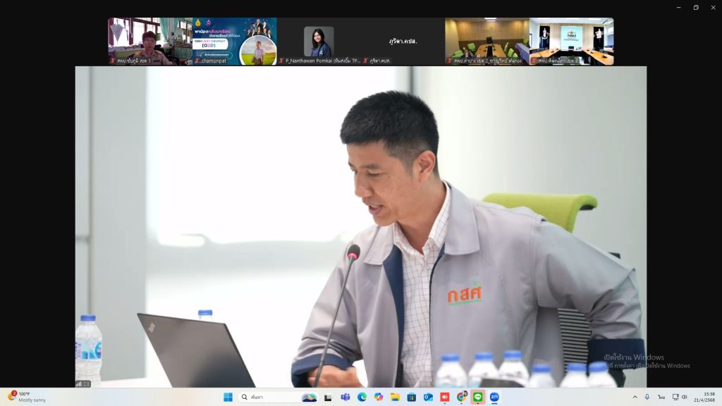Open Task View from the taskbar
This screenshot has width=722, height=406.
328,398
